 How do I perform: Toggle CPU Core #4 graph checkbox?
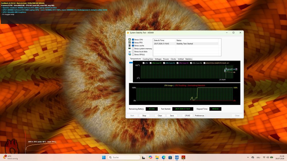(191, 63)
